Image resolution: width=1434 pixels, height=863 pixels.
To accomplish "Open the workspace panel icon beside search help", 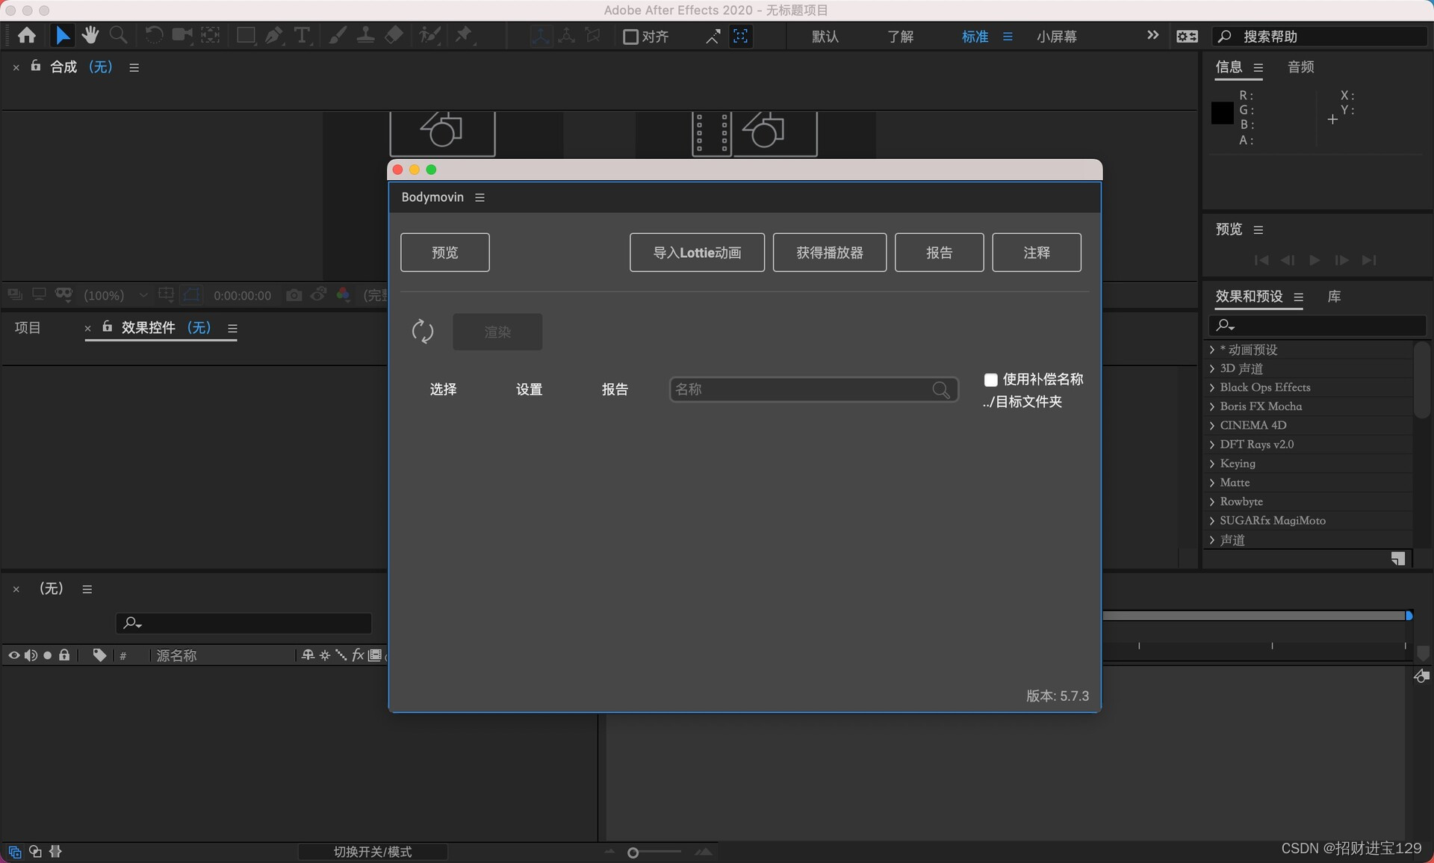I will 1187,36.
